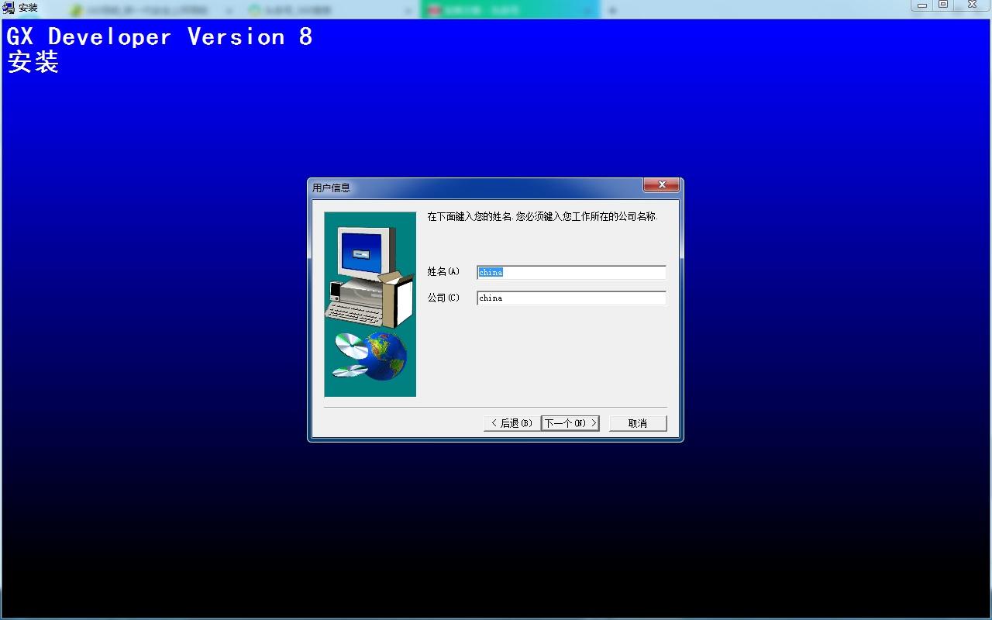Minimize the setup window
This screenshot has width=992, height=620.
pyautogui.click(x=921, y=5)
